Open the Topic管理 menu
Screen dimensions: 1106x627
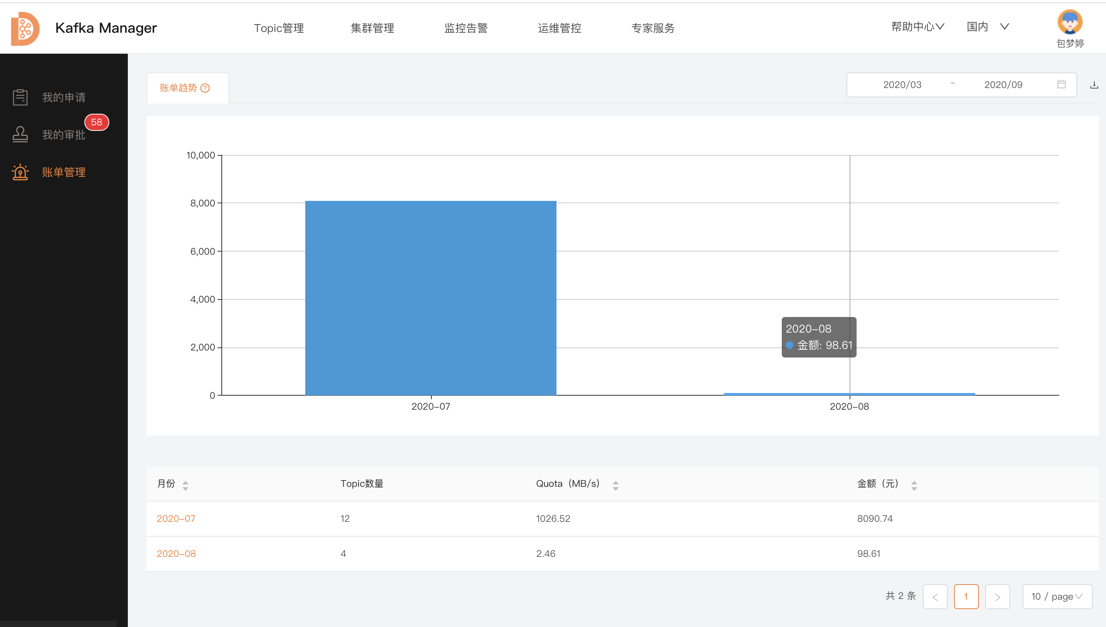tap(279, 28)
